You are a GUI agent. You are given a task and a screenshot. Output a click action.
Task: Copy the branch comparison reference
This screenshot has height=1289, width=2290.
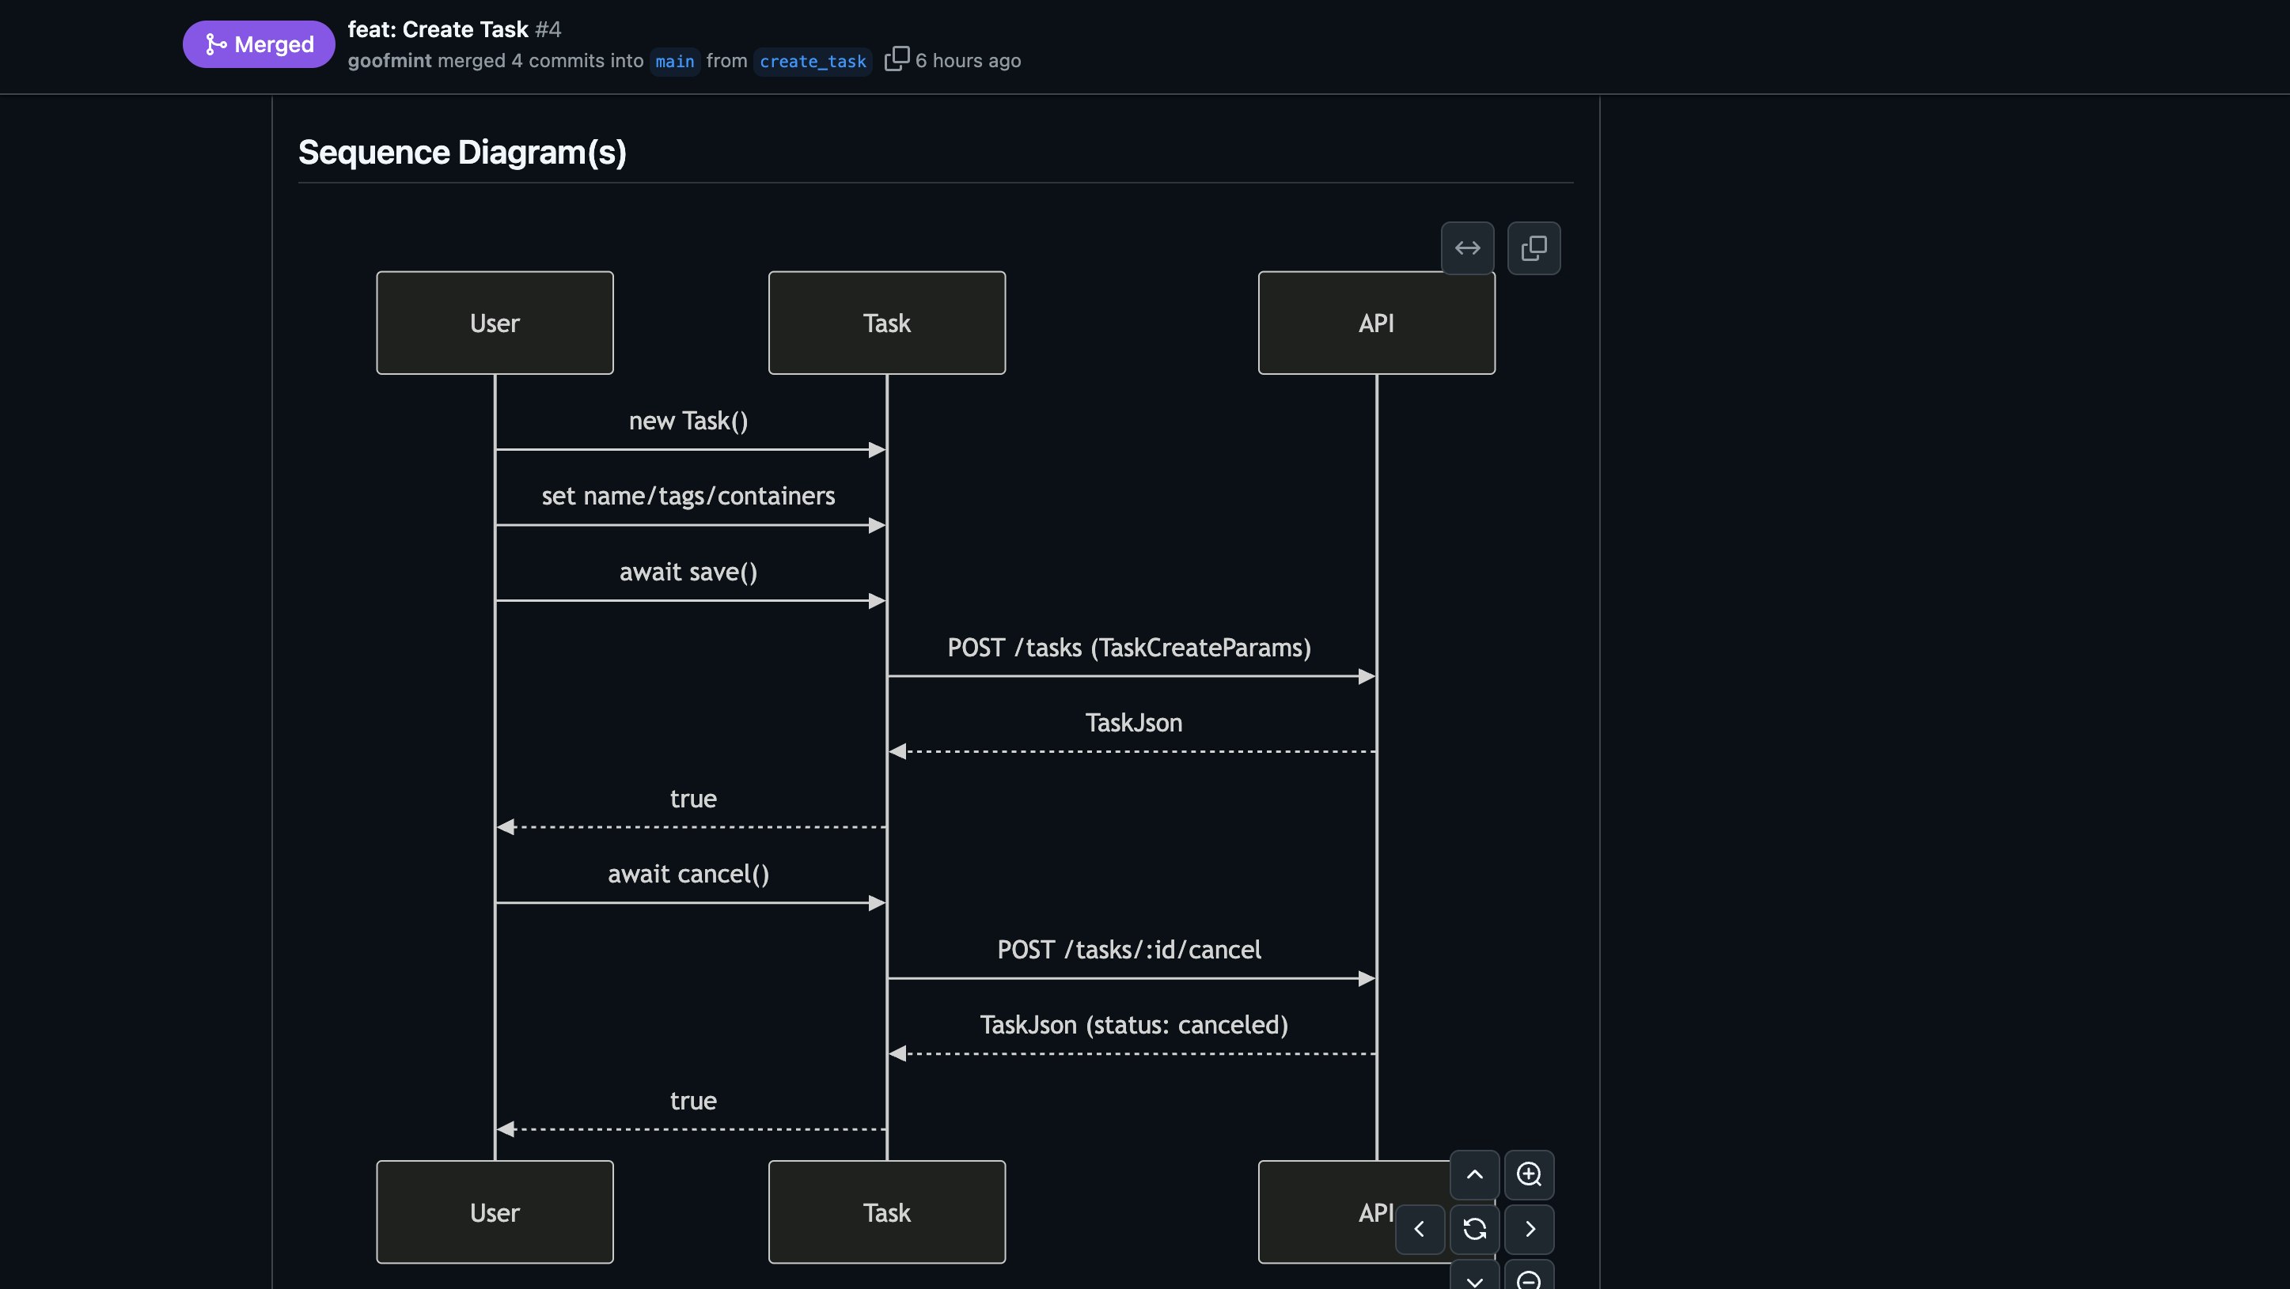(x=896, y=59)
